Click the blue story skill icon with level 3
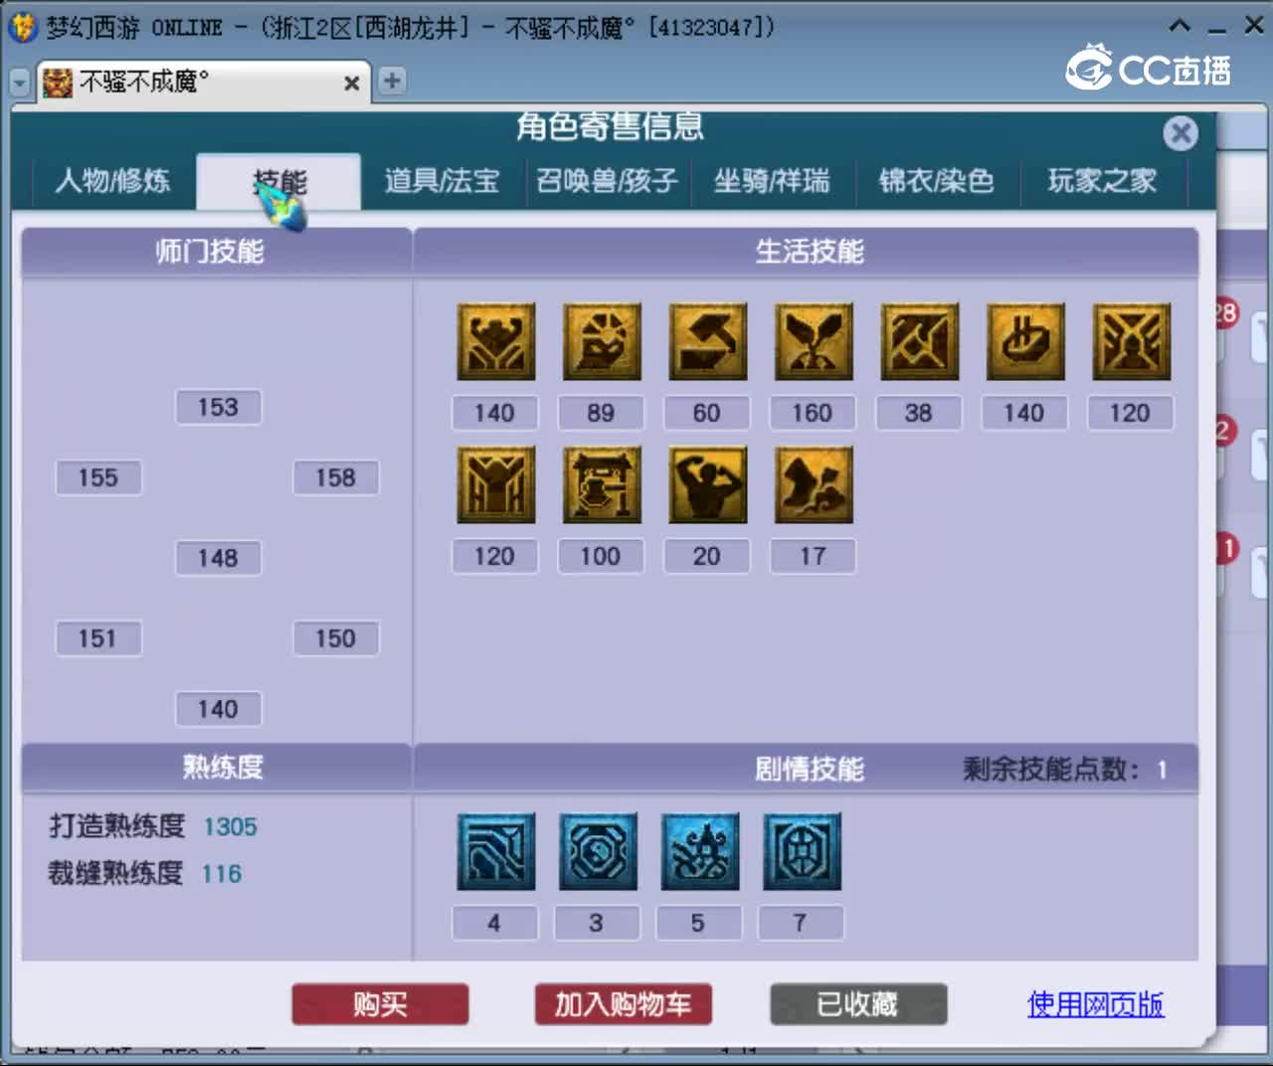This screenshot has height=1066, width=1273. tap(598, 851)
